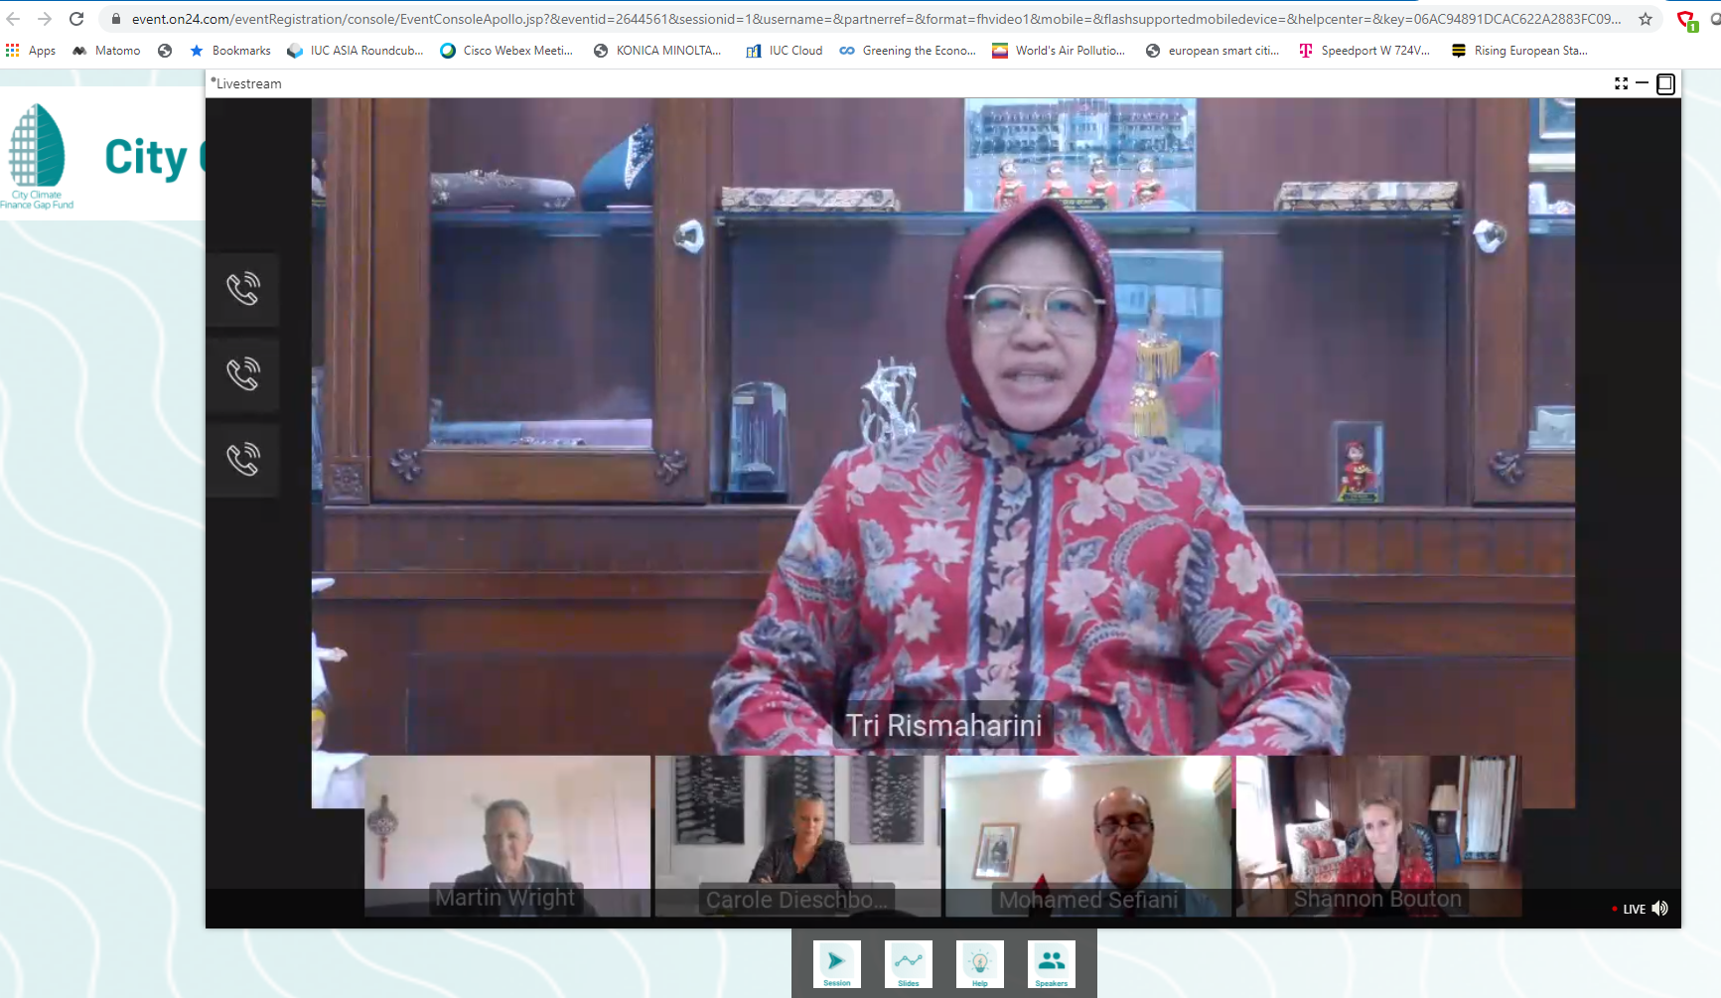Viewport: 1721px width, 998px height.
Task: Select Martin Wright's video thumbnail
Action: coord(506,836)
